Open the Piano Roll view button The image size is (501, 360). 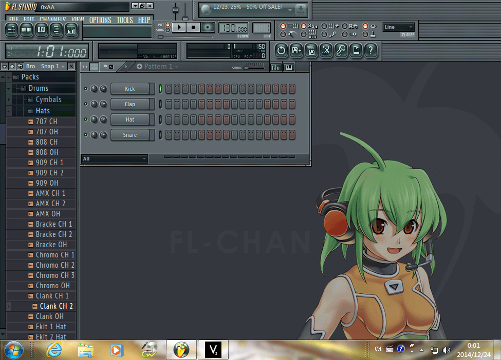pos(42,30)
